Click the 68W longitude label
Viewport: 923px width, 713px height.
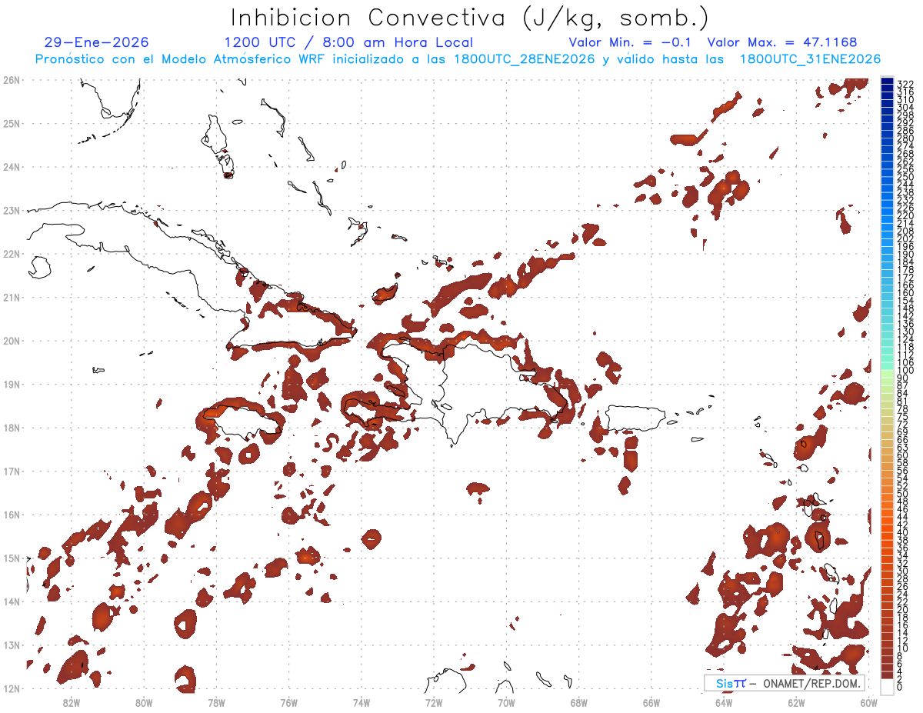point(579,702)
